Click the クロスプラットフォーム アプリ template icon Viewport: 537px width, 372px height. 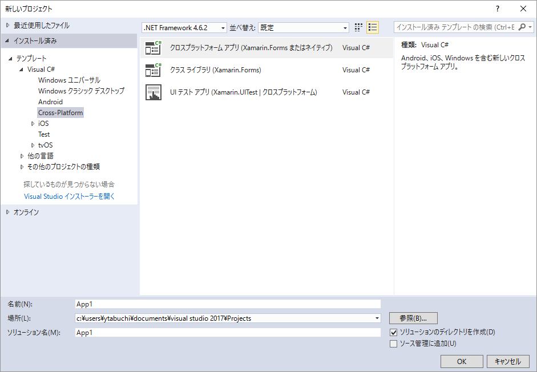click(153, 48)
